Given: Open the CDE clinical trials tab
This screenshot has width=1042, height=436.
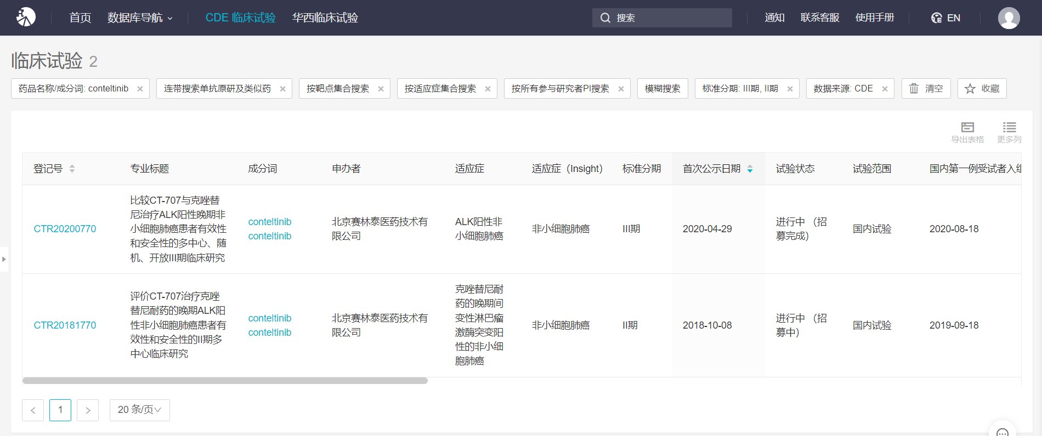Looking at the screenshot, I should pos(240,18).
